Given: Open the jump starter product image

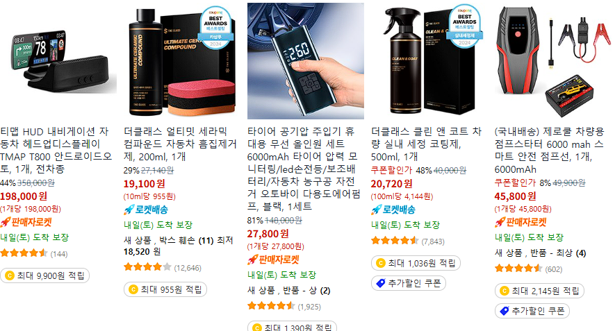Looking at the screenshot, I should [552, 60].
